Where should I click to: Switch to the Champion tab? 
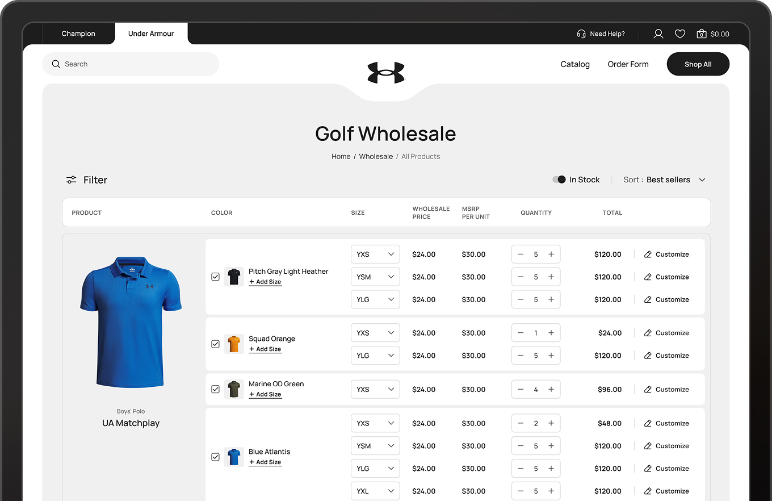point(78,34)
